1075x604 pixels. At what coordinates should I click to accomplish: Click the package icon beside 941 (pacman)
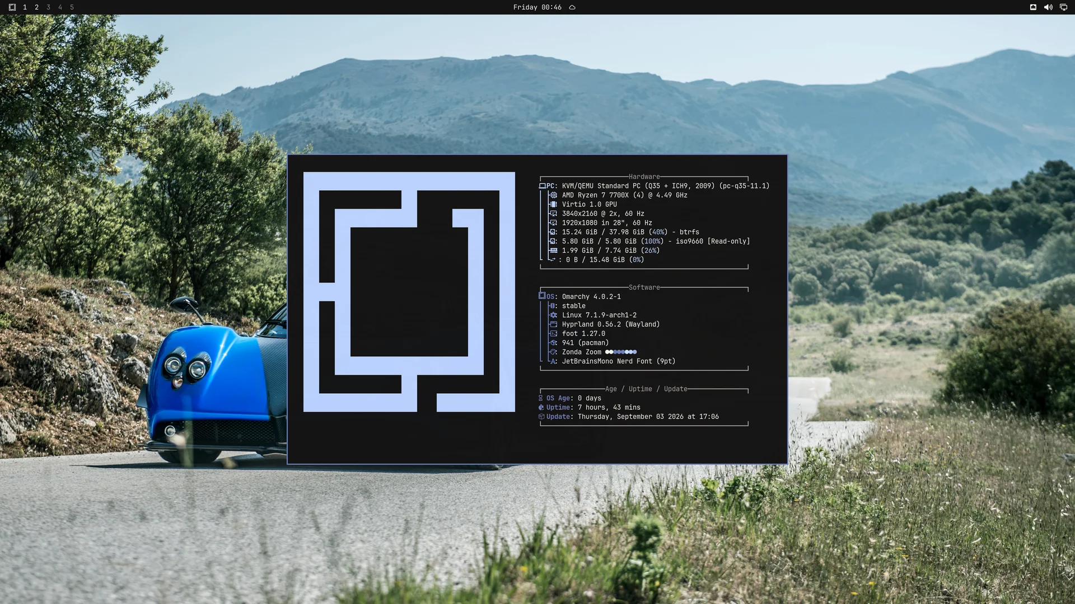pos(553,343)
